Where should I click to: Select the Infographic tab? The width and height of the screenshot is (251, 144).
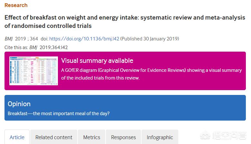[x=160, y=137]
